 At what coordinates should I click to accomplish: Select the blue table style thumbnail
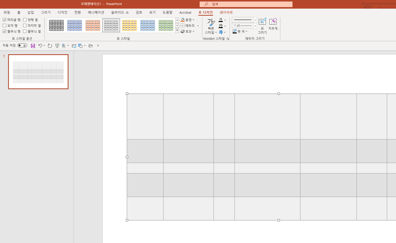click(x=75, y=25)
